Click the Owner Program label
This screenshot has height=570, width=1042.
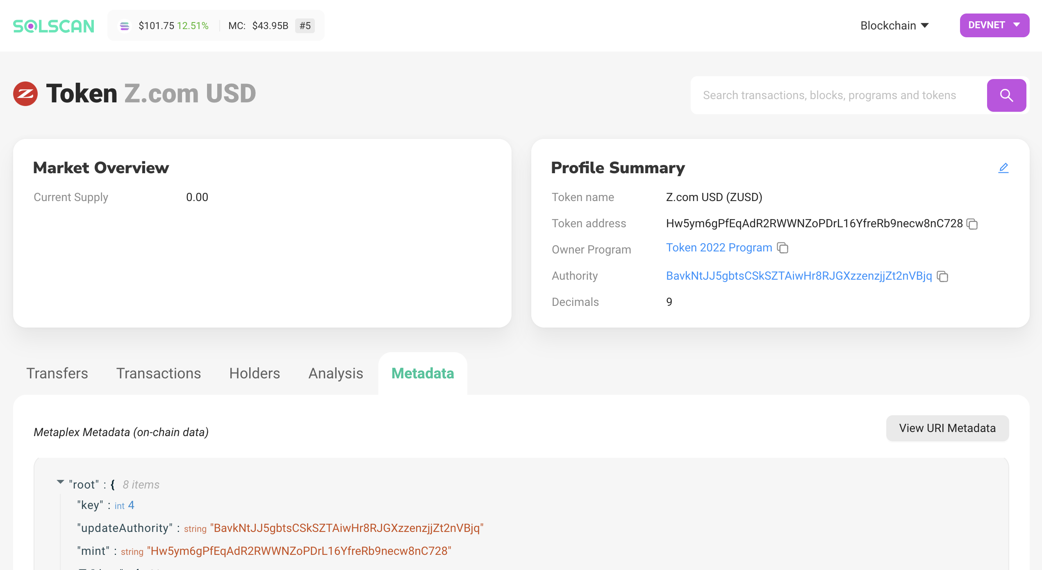tap(591, 250)
